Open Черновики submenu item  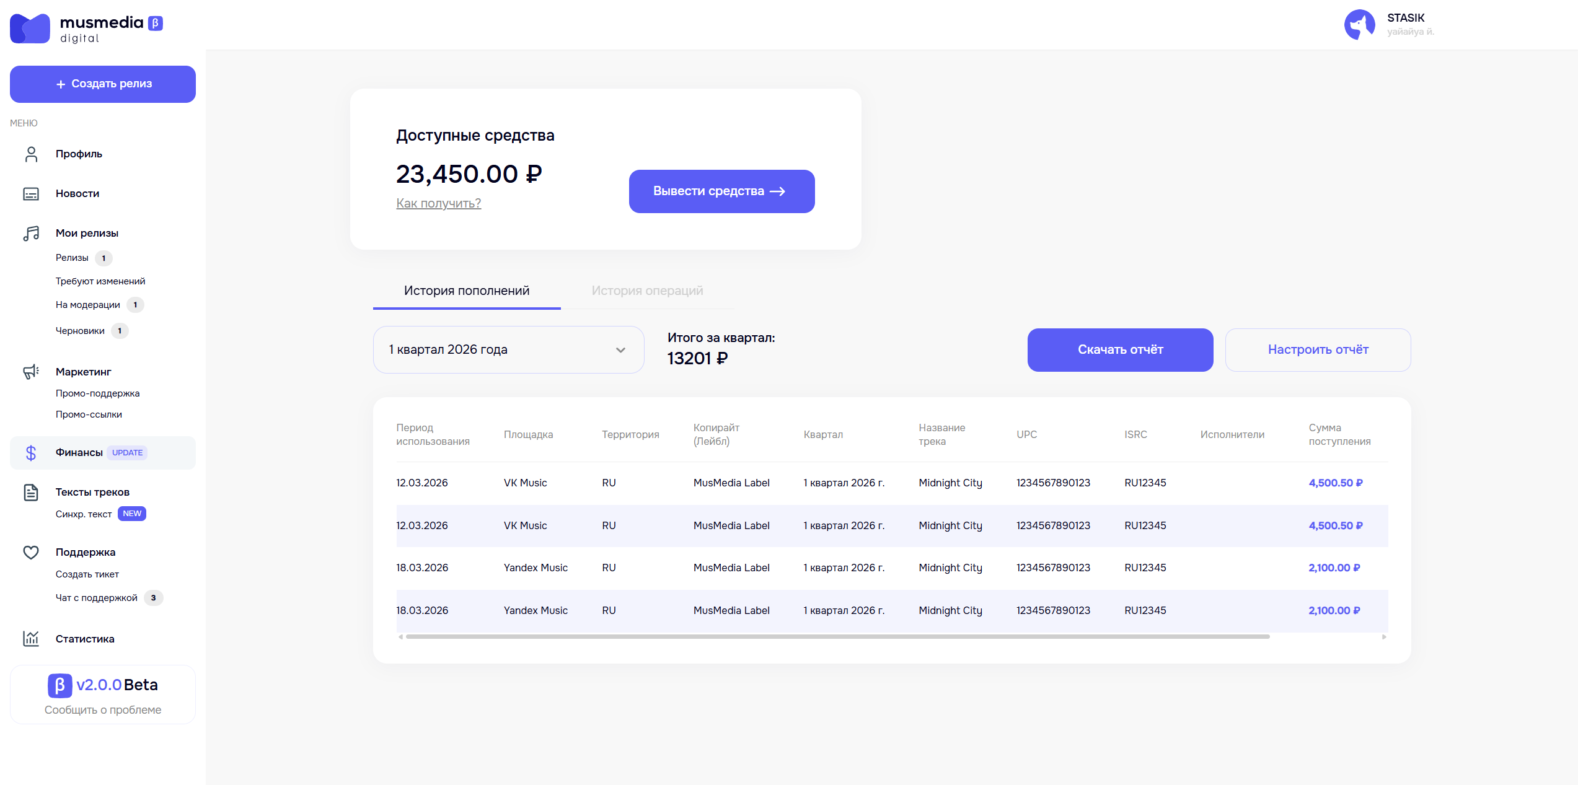[x=80, y=331]
